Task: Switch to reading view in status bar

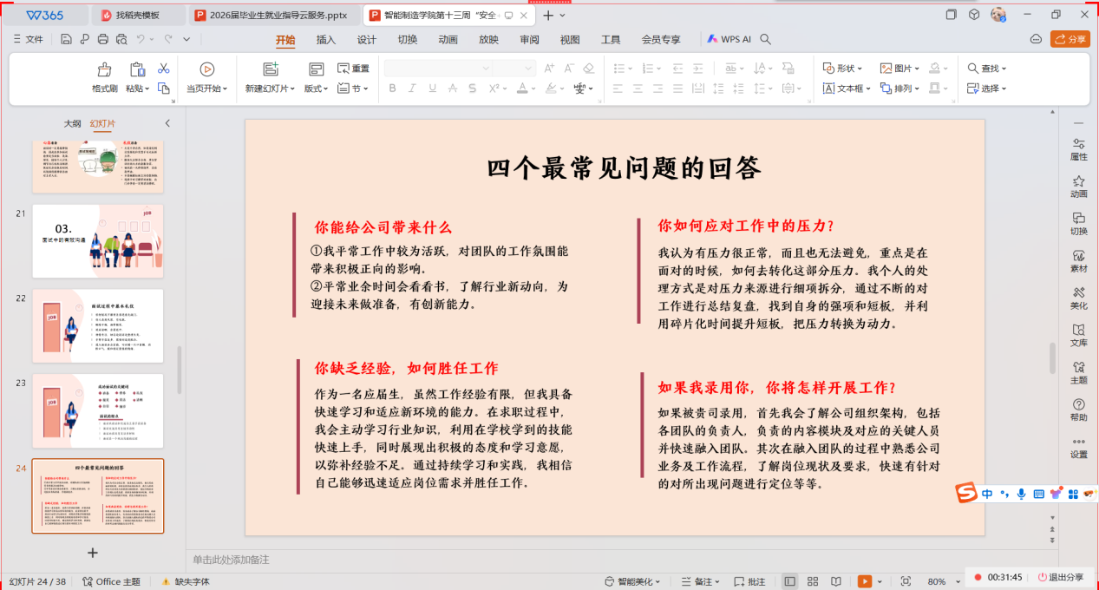Action: (835, 581)
